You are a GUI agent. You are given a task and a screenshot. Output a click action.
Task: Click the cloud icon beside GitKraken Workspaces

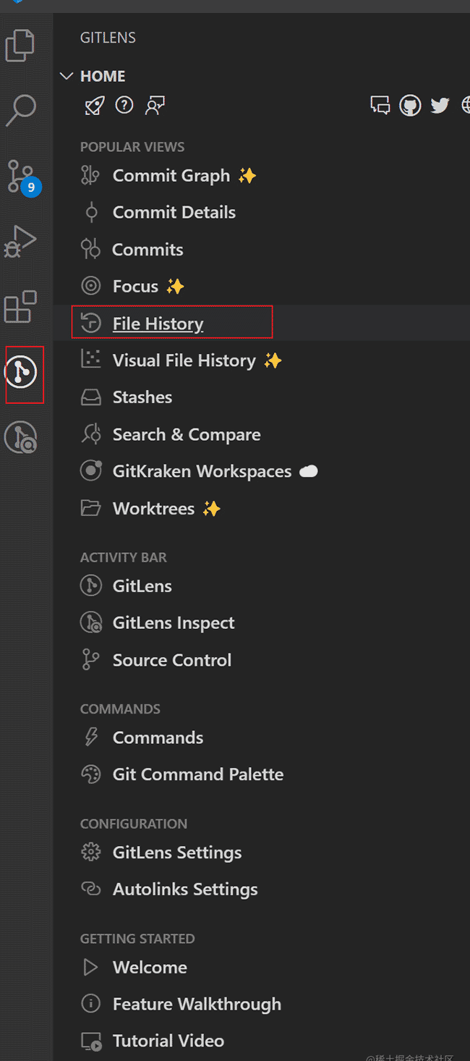pyautogui.click(x=309, y=472)
